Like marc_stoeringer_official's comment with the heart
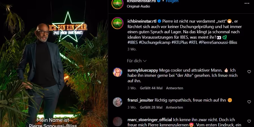The height and width of the screenshot is (127, 254). click(249, 121)
